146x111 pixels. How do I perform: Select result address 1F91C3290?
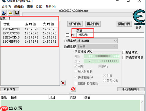point(11,33)
